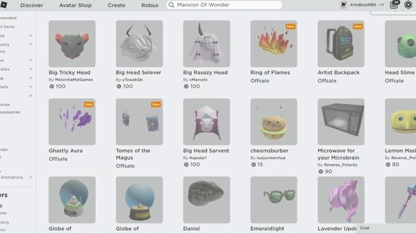Open creator Kapolar1 link
416x234 pixels.
198,158
